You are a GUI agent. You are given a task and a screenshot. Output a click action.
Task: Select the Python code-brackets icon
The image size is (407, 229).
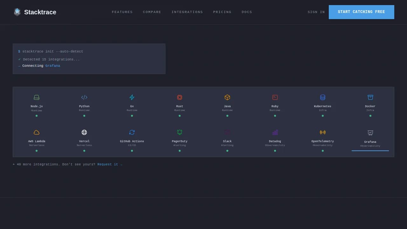(x=84, y=97)
